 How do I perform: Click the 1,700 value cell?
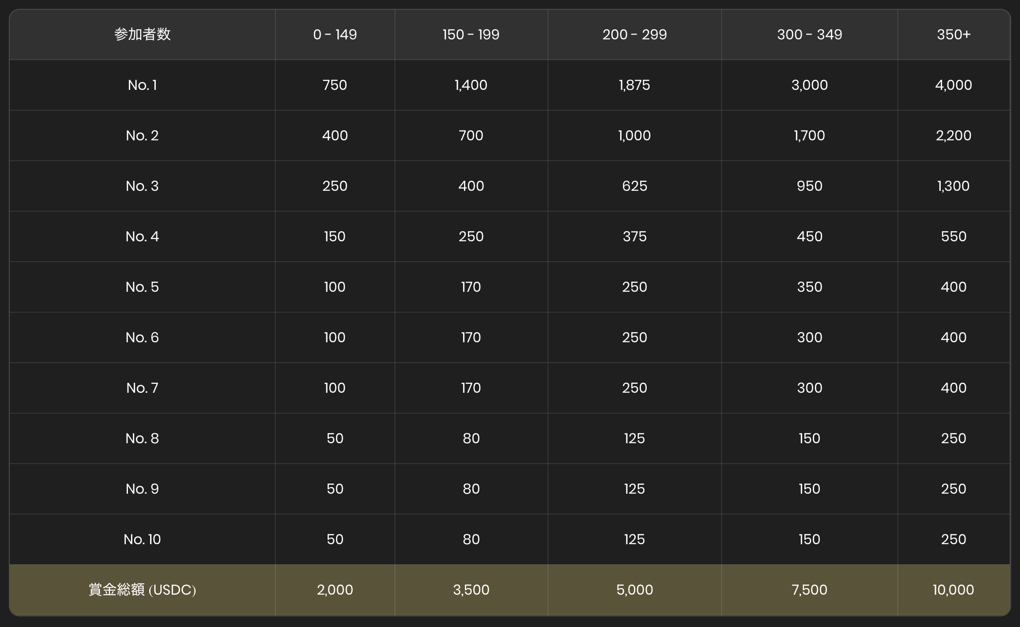809,135
